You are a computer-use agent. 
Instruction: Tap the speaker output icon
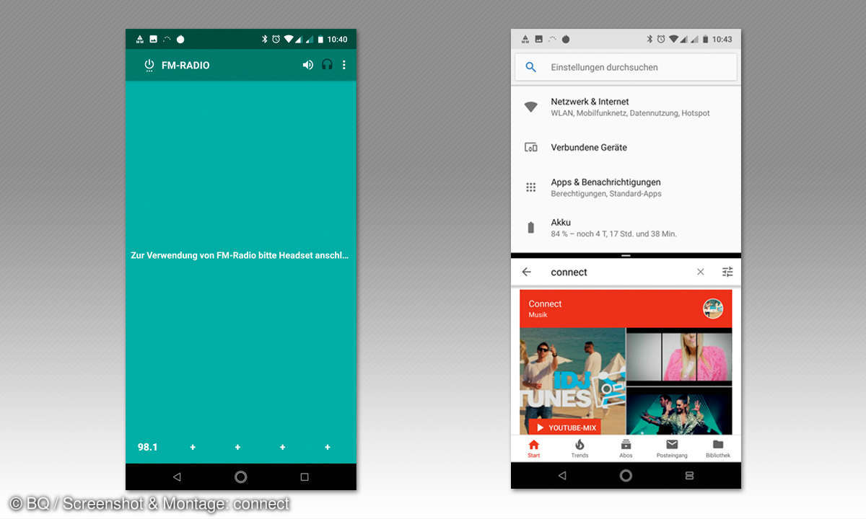click(308, 65)
